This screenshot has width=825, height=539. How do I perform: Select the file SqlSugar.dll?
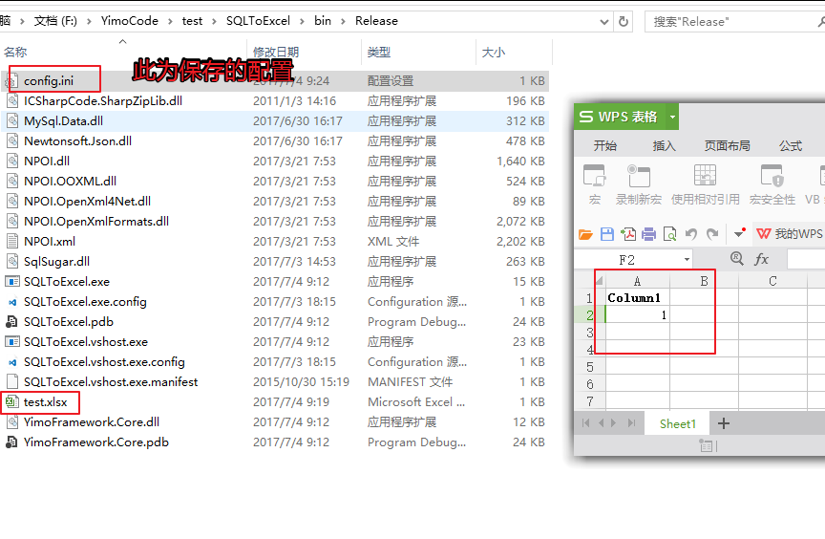click(56, 262)
